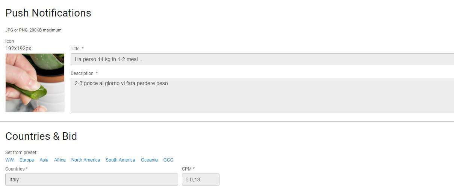This screenshot has height=190, width=454.
Task: Click the Title field label
Action: tap(75, 49)
